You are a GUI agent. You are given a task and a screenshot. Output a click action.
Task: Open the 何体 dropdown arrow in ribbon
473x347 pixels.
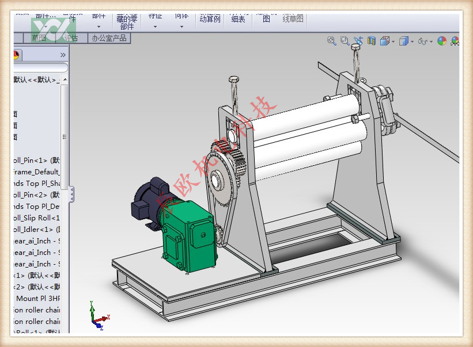181,27
